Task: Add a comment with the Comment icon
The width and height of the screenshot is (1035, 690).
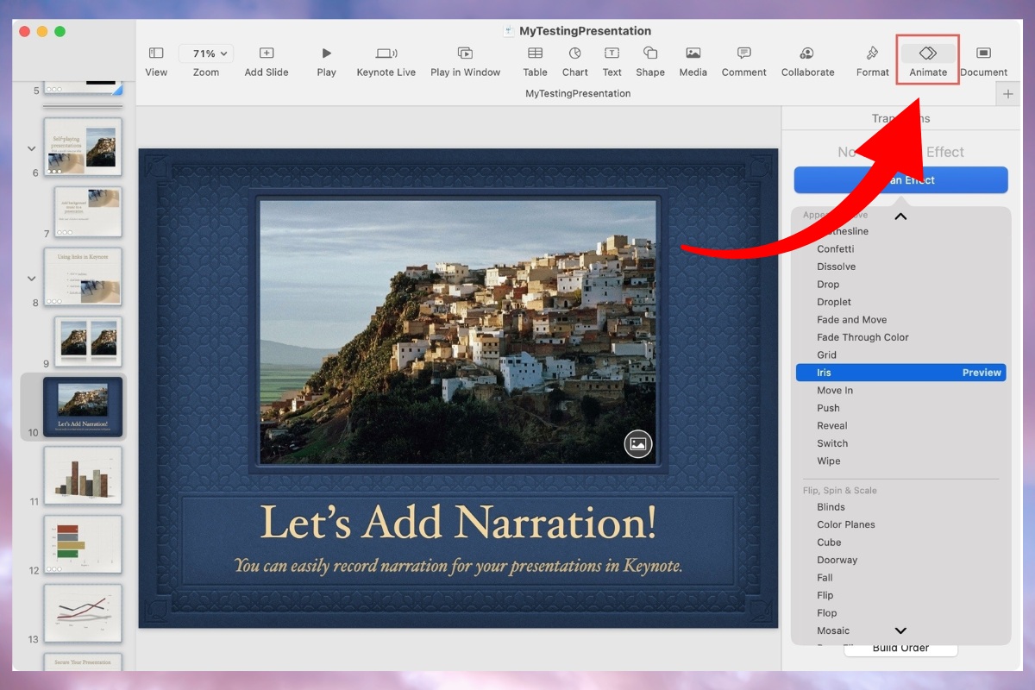Action: point(743,53)
